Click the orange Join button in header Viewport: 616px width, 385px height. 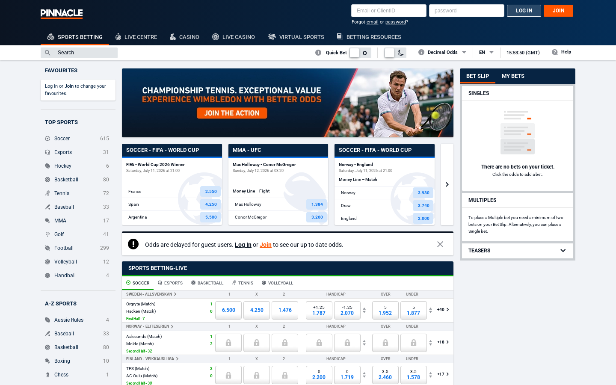[x=558, y=11]
